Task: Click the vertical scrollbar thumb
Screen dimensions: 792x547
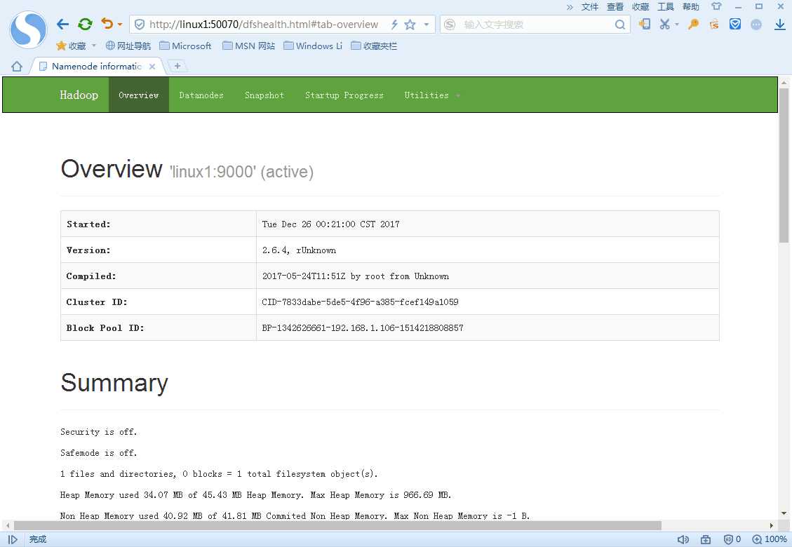Action: click(x=784, y=166)
